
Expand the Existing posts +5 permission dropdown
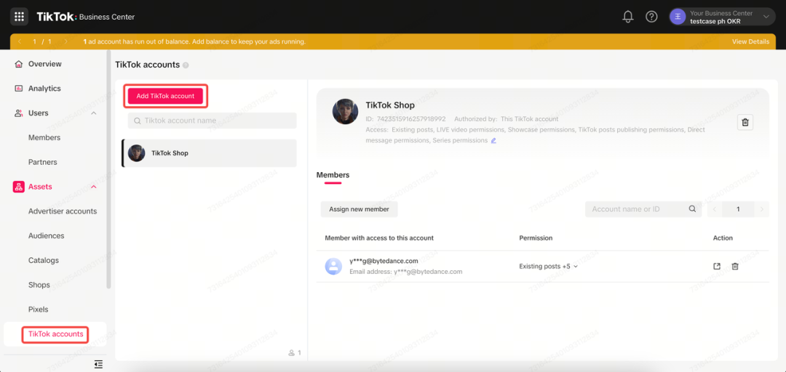point(549,267)
